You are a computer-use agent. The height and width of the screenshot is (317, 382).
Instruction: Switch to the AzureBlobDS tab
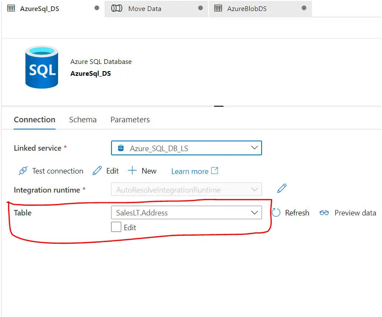pos(260,8)
